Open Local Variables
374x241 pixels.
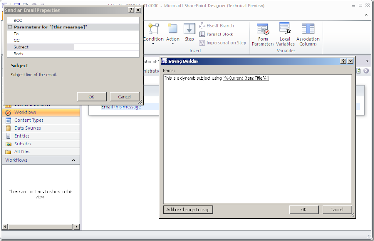[x=285, y=35]
